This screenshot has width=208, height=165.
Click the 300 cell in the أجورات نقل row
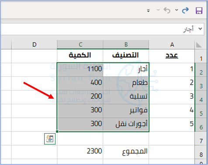pos(80,124)
